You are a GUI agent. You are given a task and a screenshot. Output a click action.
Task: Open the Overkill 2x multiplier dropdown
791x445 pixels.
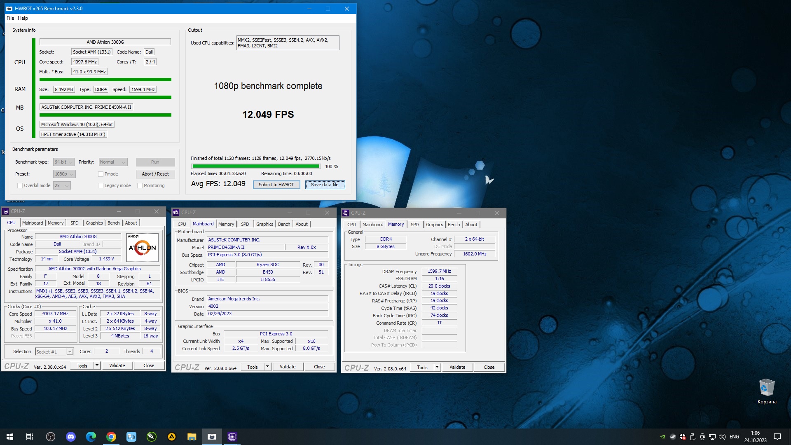62,185
